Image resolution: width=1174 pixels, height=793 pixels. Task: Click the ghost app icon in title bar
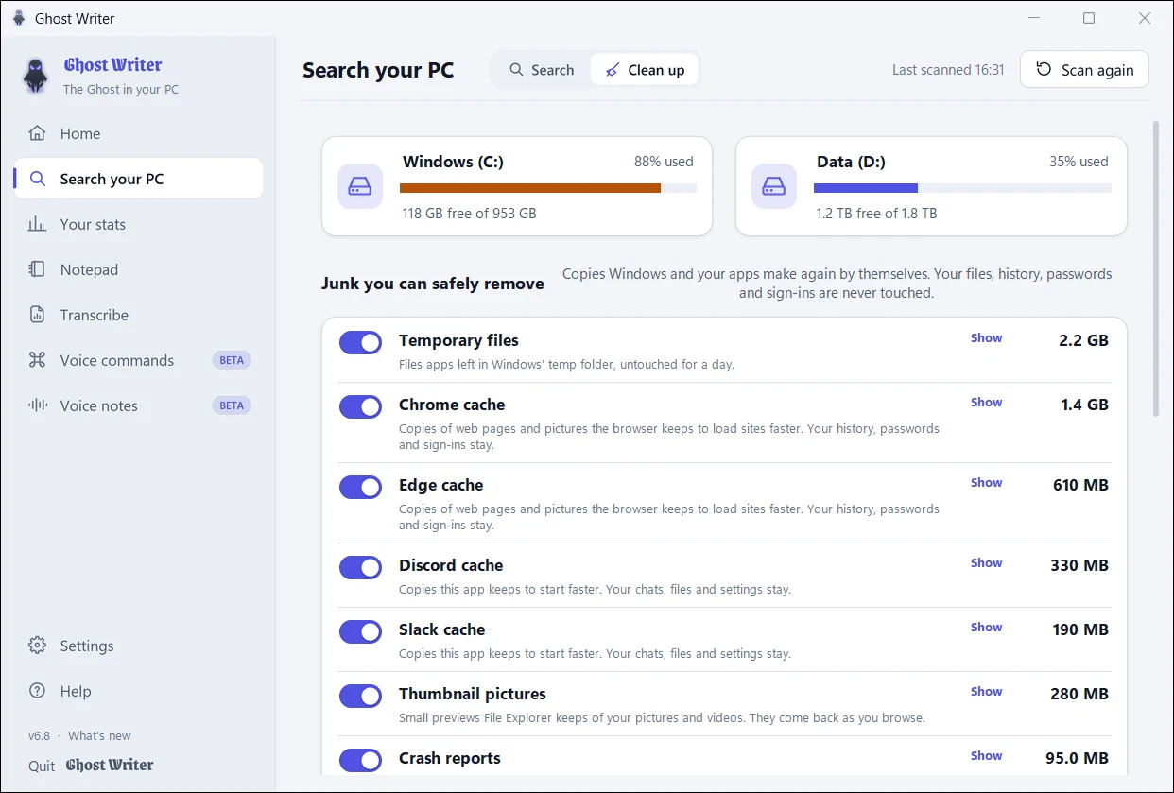19,18
